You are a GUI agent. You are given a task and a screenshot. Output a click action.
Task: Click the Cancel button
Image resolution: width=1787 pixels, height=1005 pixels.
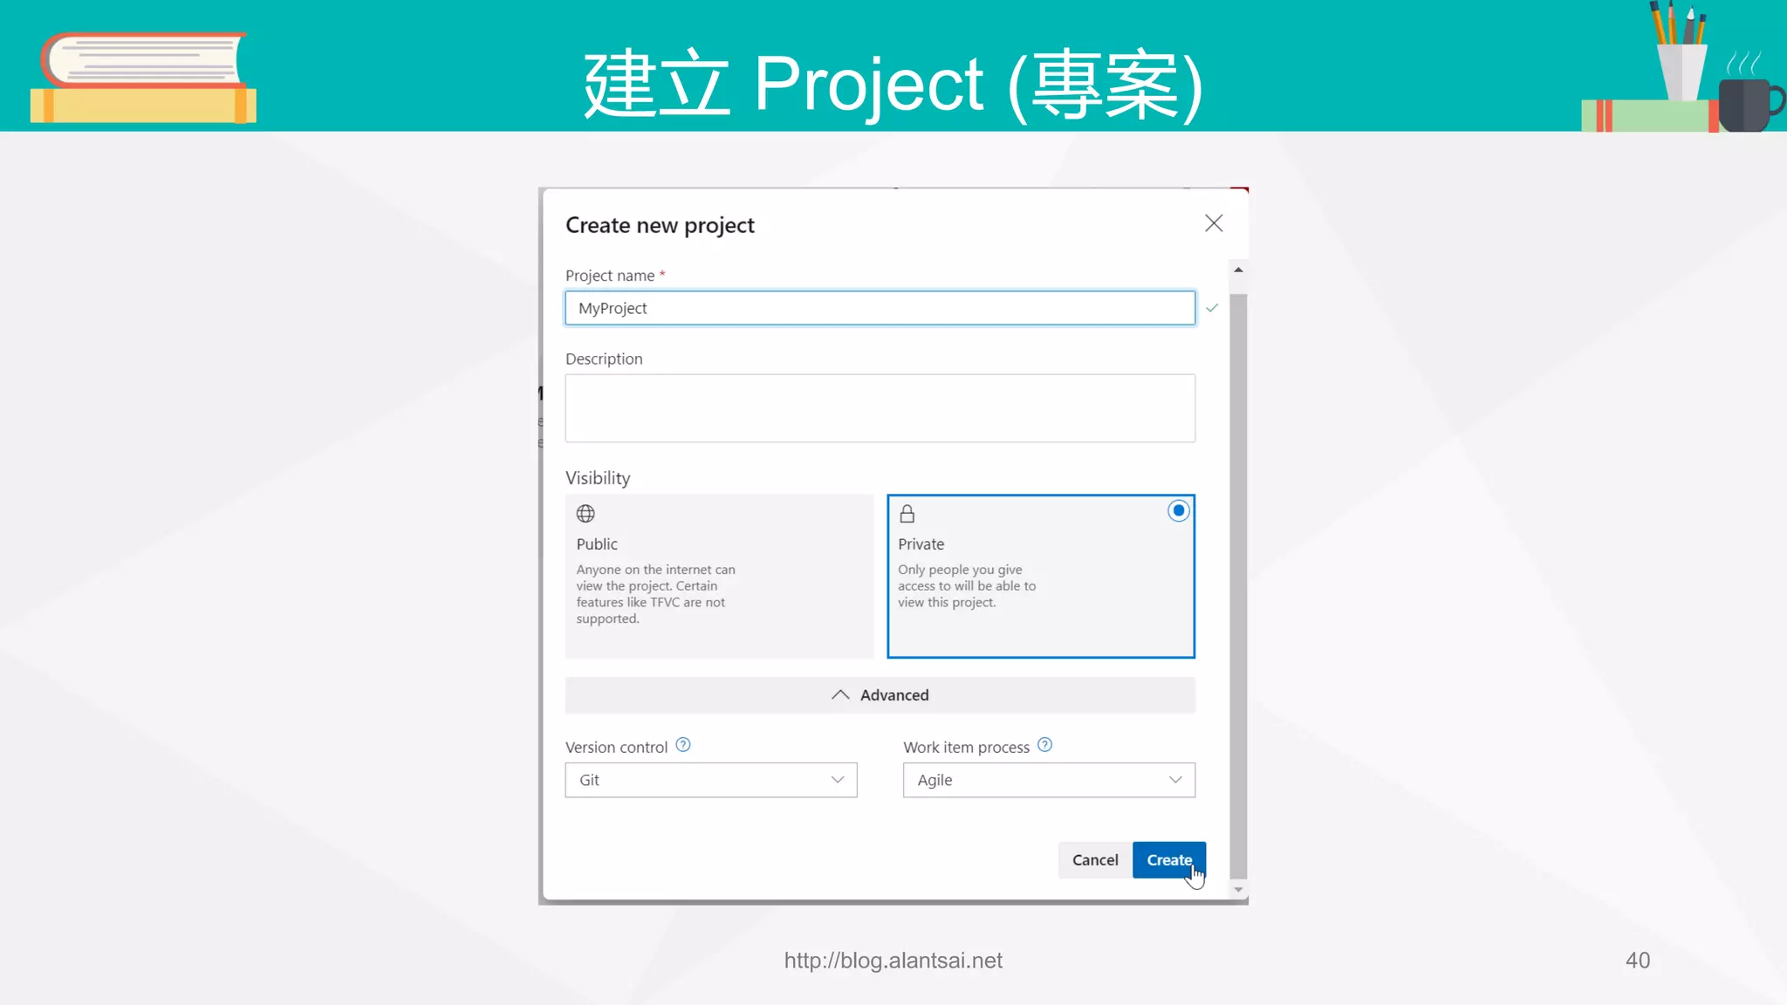[1094, 860]
